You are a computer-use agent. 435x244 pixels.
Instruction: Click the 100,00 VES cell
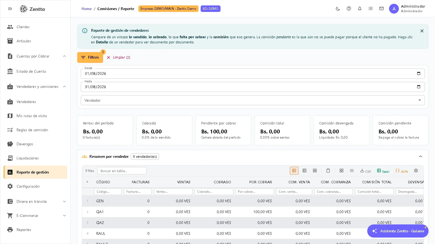(262, 212)
